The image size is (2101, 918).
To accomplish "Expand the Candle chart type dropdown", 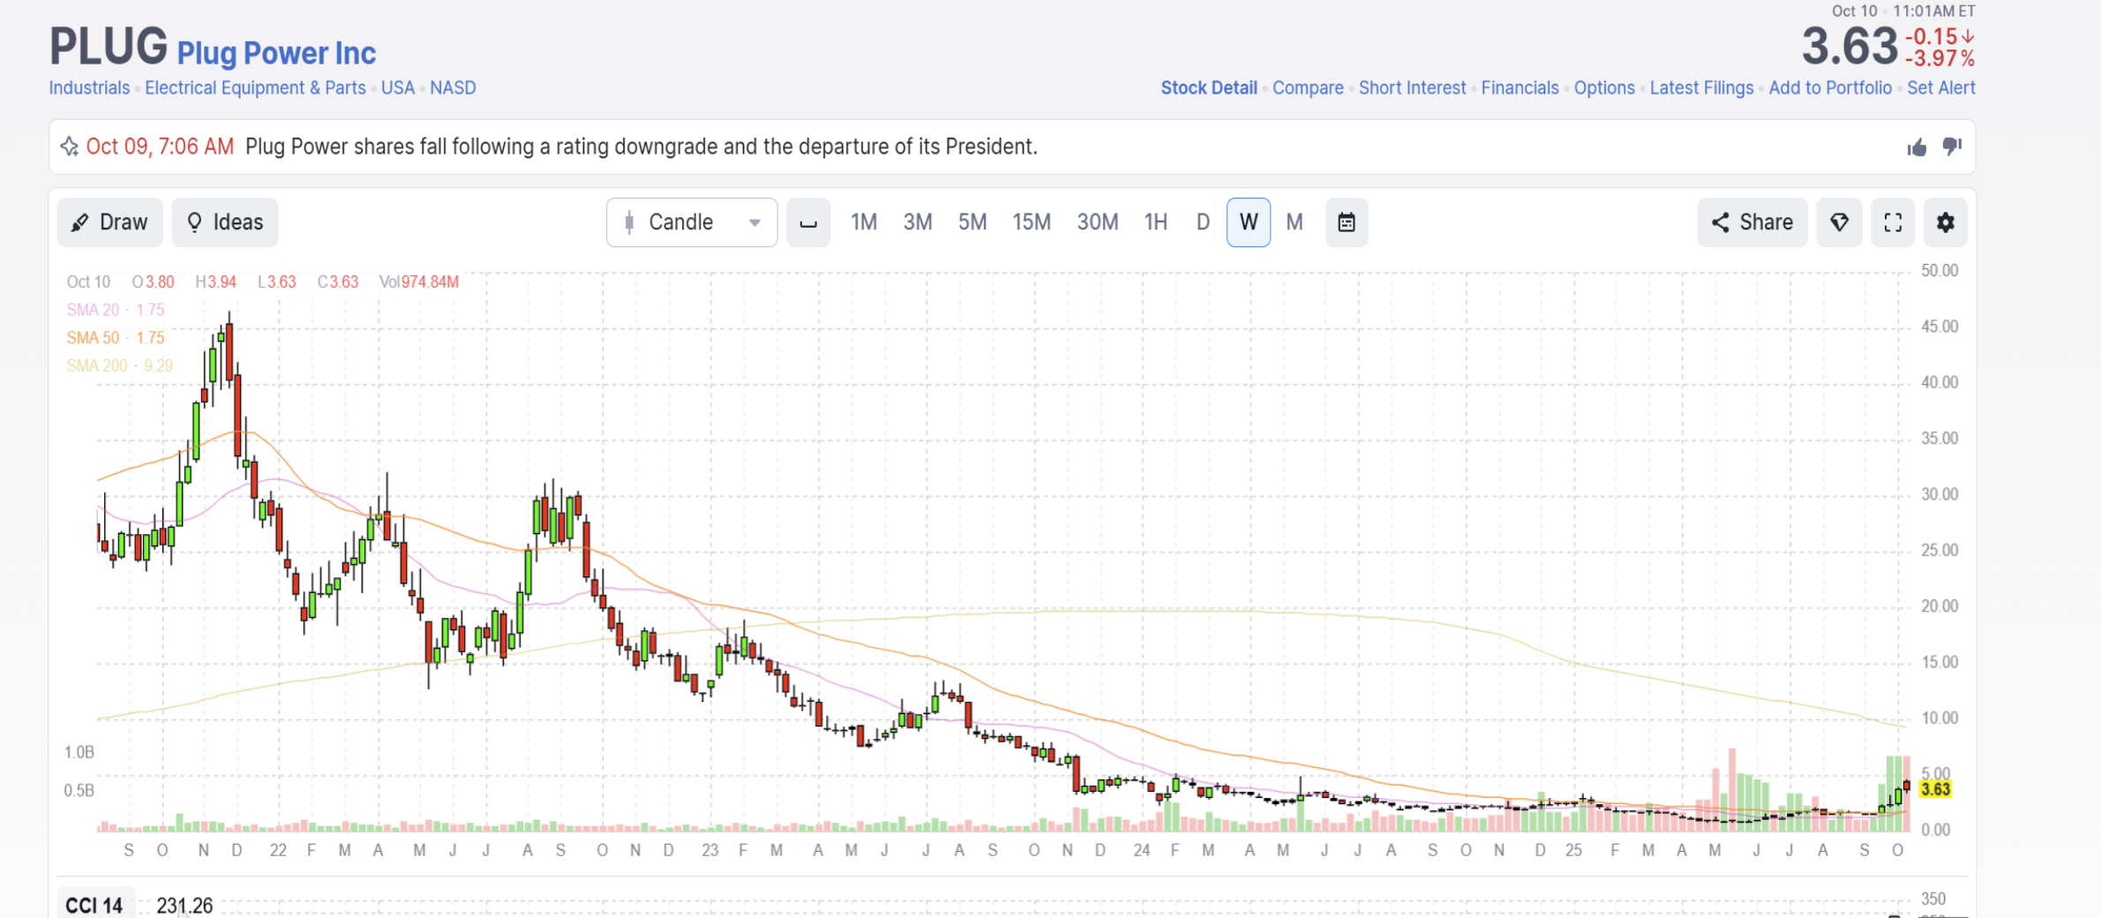I will [692, 222].
